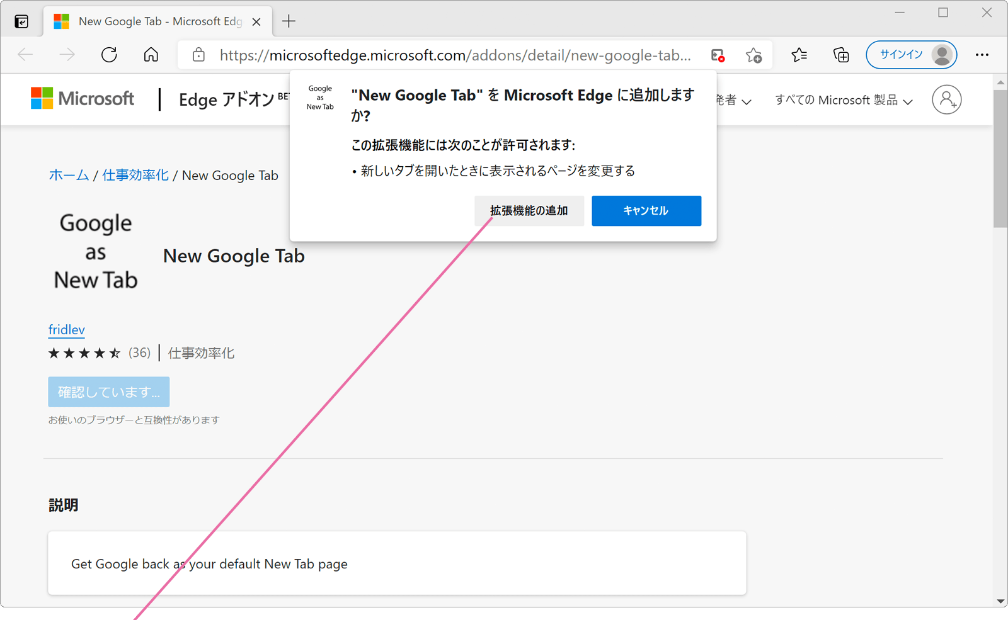Open Edge アドオン home link
This screenshot has width=1008, height=620.
(x=227, y=99)
